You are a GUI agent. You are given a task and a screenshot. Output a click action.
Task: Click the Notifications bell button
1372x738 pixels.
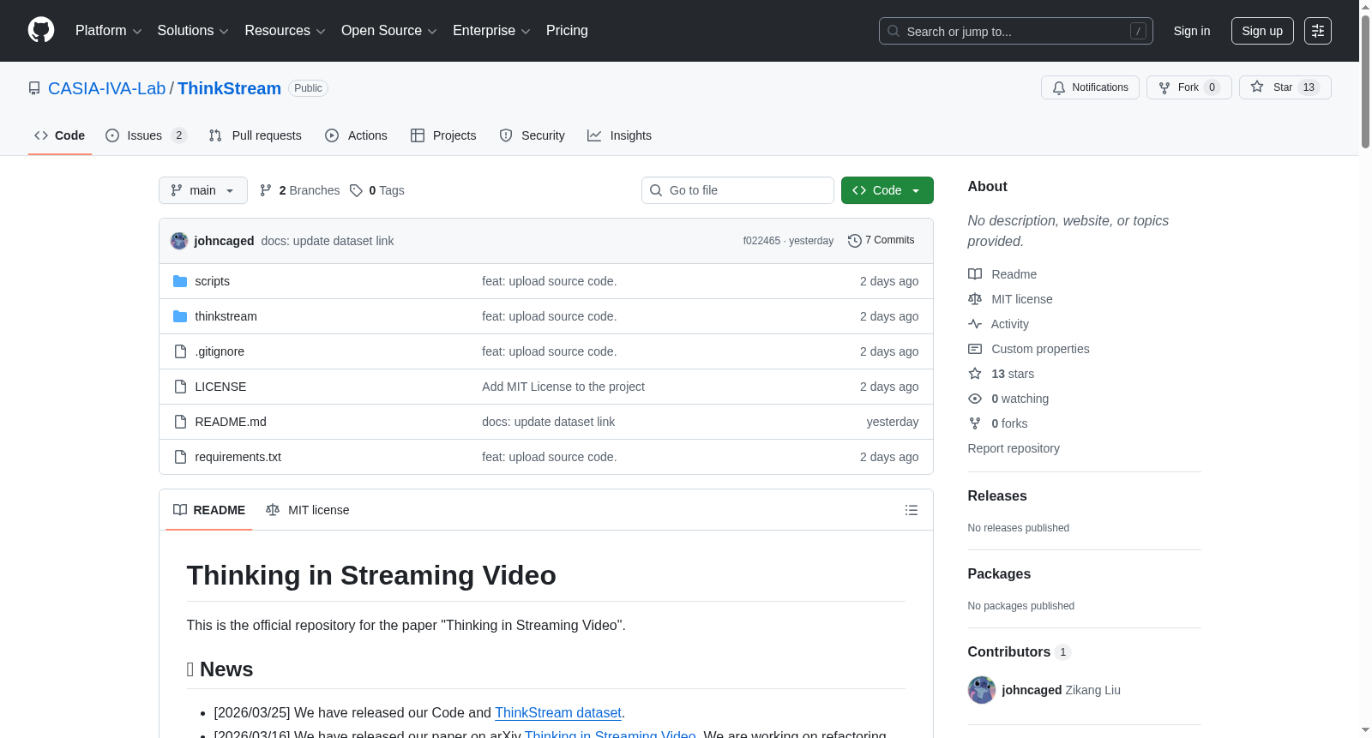1090,87
